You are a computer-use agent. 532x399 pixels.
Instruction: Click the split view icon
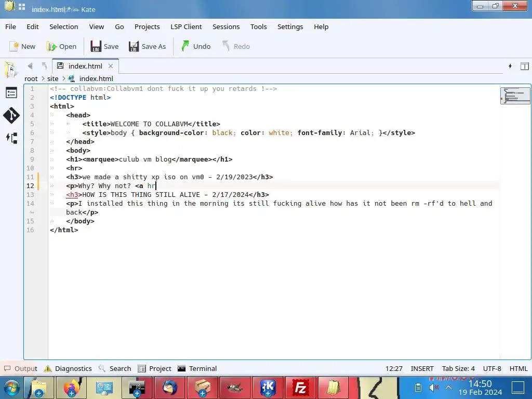(525, 66)
